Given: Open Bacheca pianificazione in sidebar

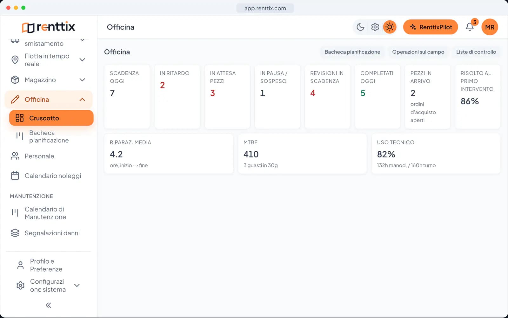Looking at the screenshot, I should tap(51, 136).
